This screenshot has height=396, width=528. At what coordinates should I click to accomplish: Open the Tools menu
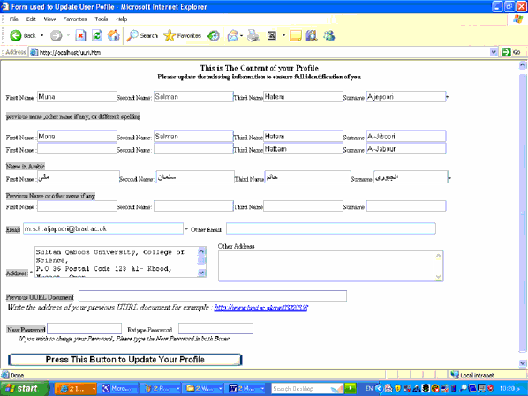101,19
